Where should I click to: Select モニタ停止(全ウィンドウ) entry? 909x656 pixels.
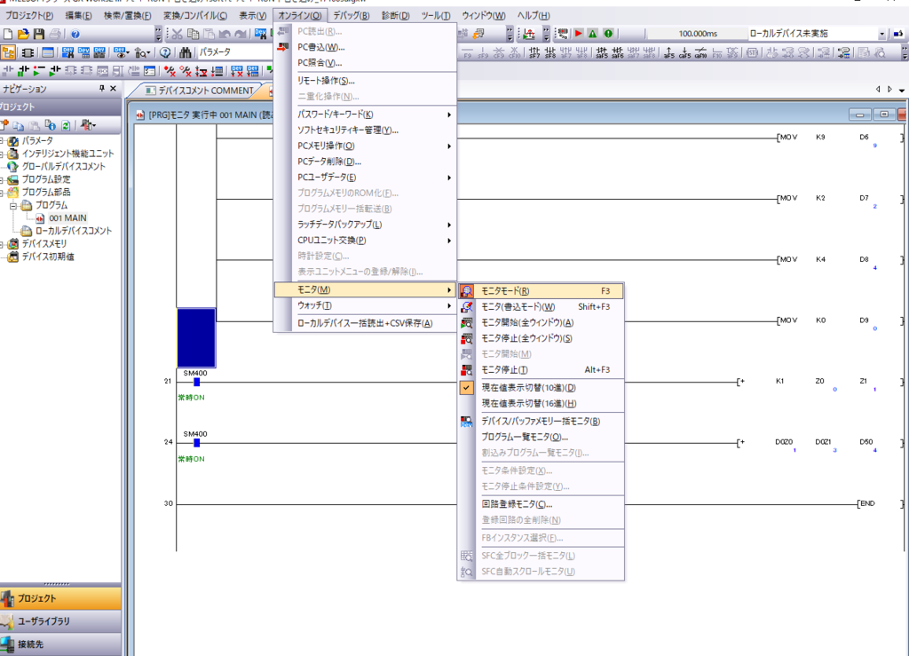[541, 338]
